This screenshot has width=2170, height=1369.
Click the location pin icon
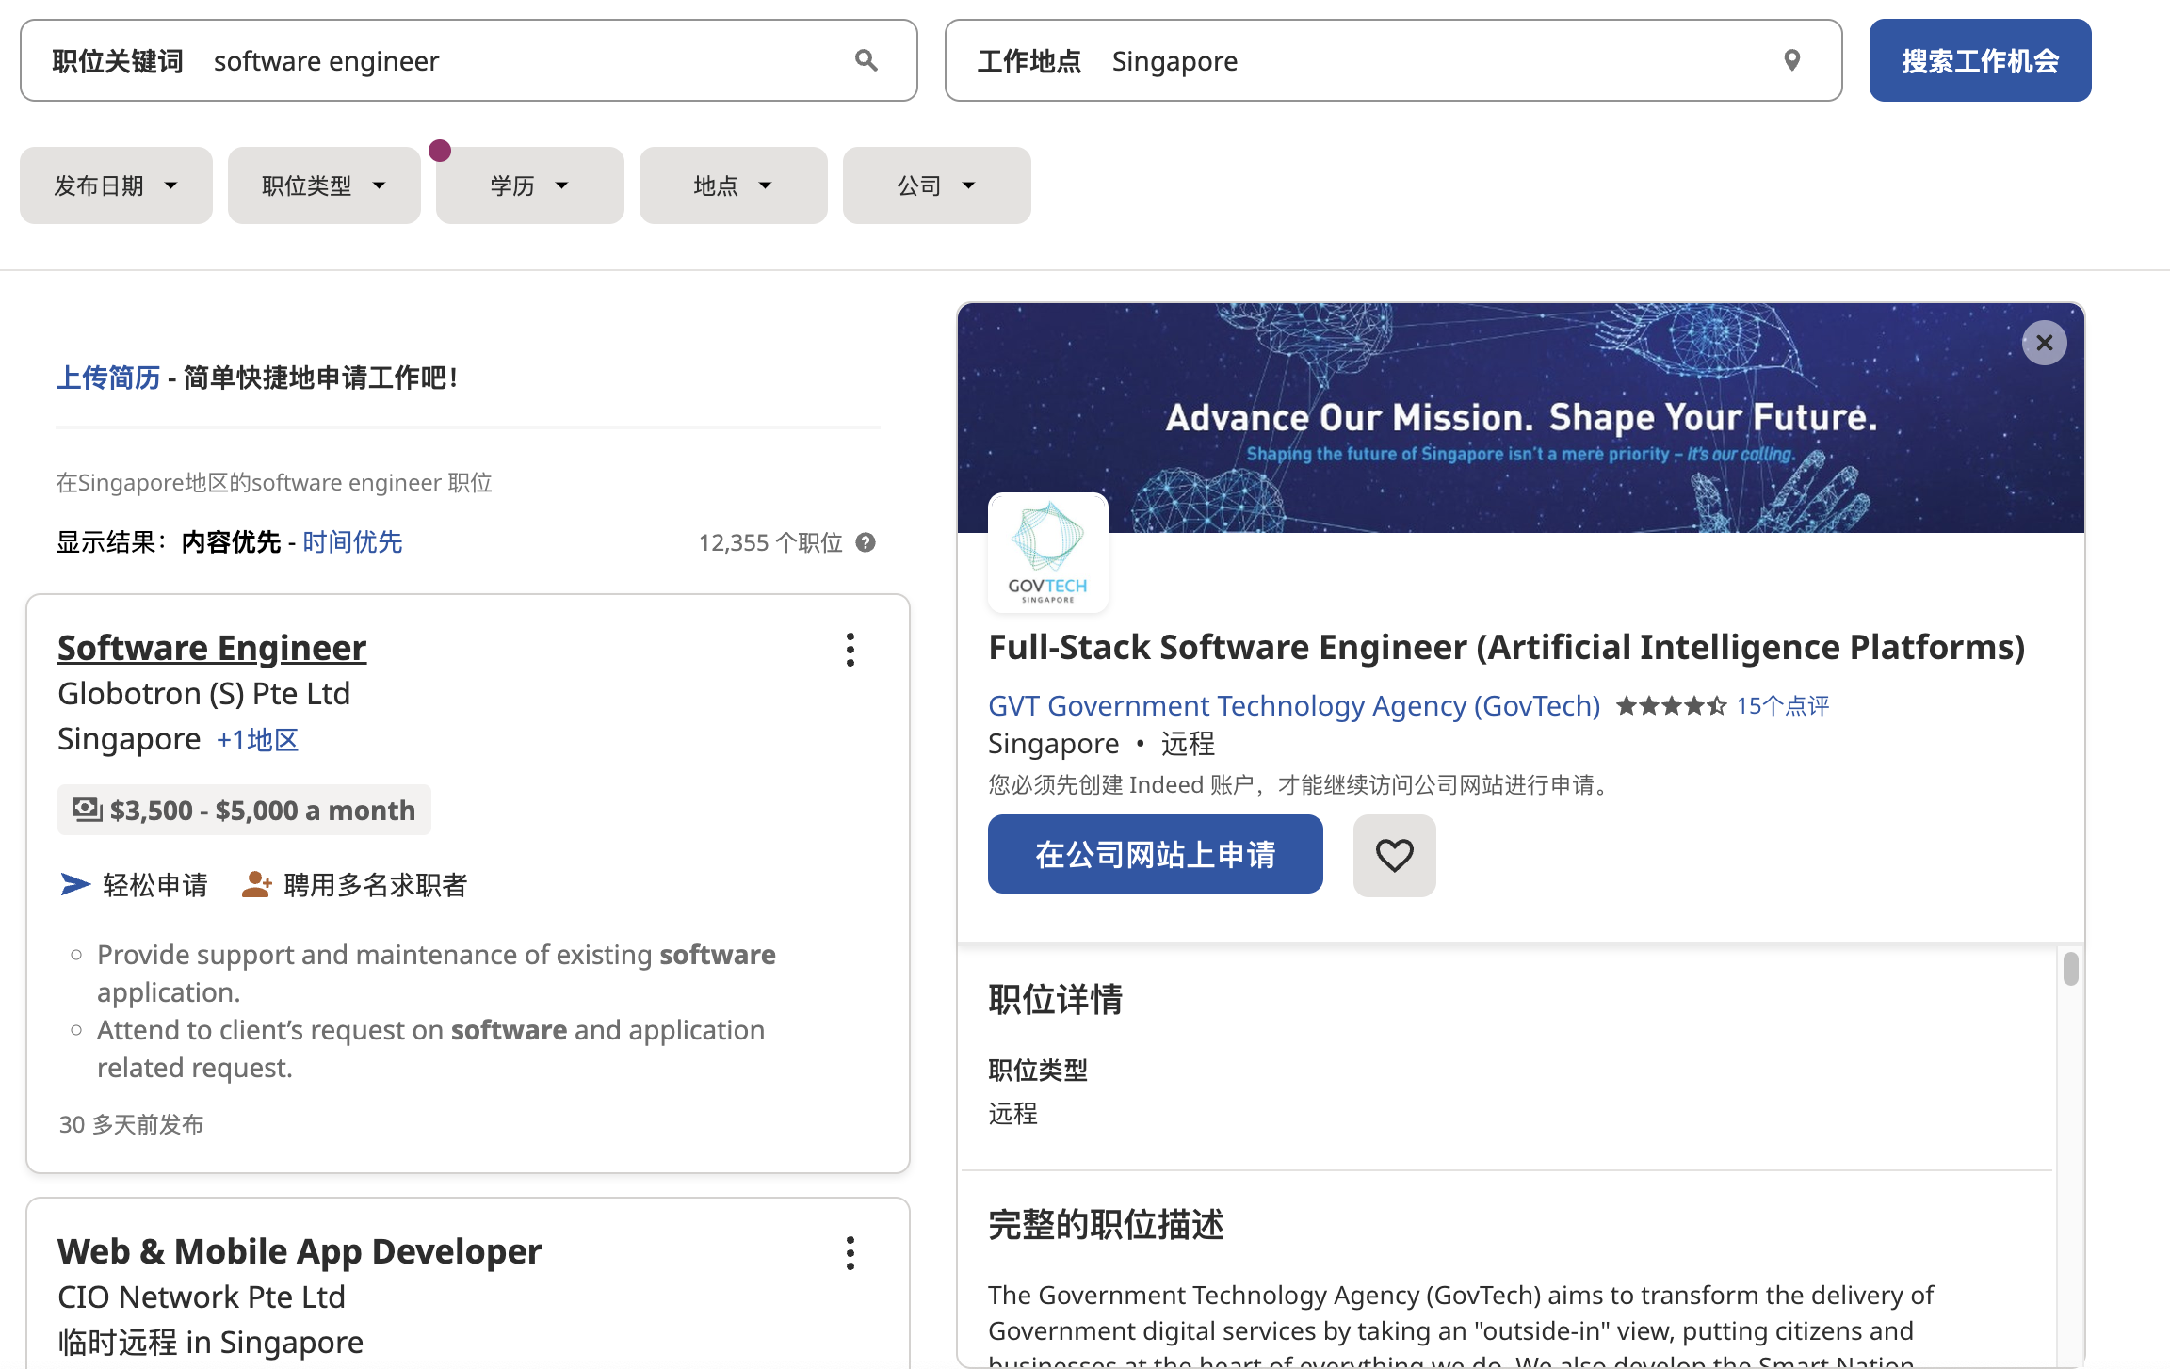pos(1791,61)
